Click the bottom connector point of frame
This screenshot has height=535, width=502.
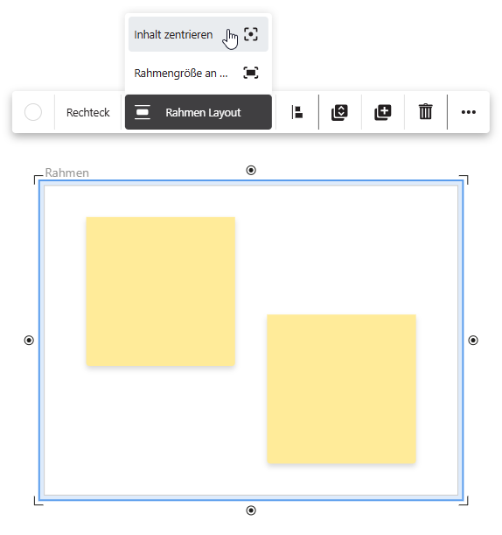pyautogui.click(x=251, y=510)
